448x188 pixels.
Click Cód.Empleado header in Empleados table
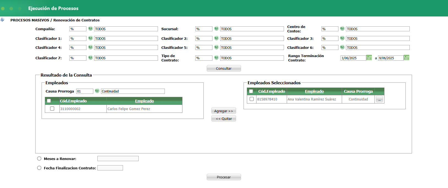click(x=73, y=101)
